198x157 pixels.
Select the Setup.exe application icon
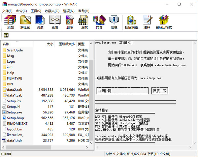(x=4, y=112)
